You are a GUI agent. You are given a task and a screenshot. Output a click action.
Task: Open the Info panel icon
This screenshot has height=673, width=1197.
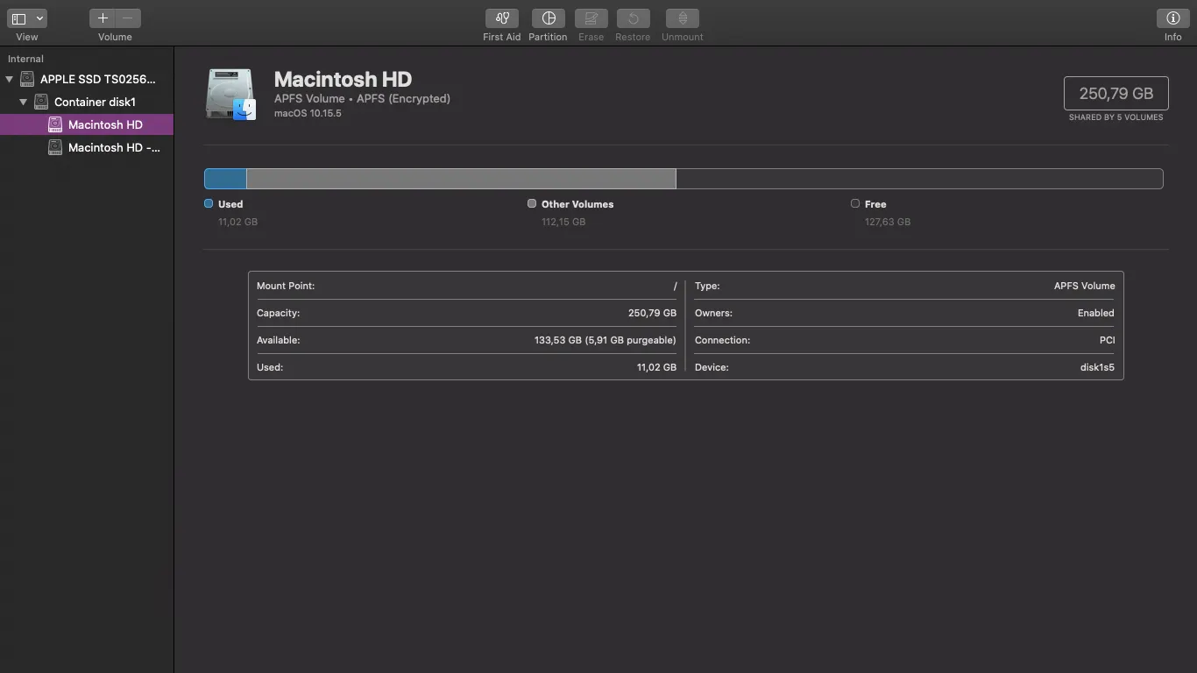tap(1172, 18)
